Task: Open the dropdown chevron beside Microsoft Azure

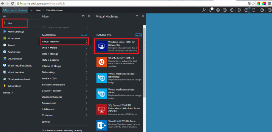Action: click(32, 10)
